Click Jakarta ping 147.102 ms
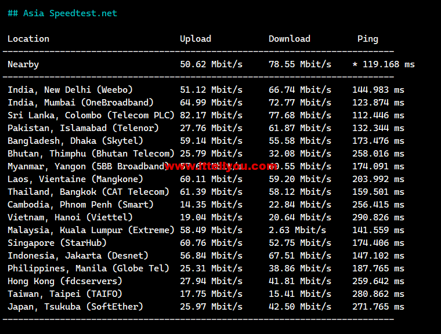This screenshot has width=441, height=334. [378, 256]
